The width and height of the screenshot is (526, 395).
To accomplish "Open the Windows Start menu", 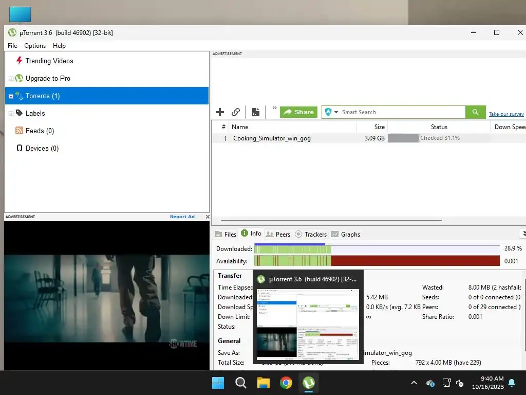I will coord(218,383).
